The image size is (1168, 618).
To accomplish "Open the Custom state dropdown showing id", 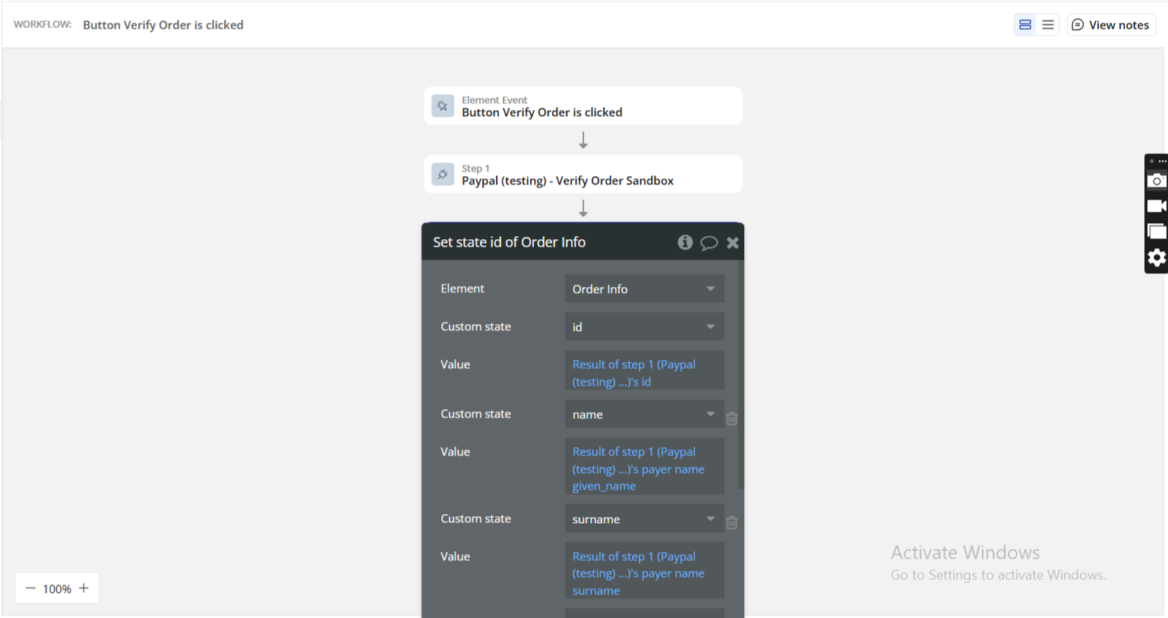I will click(x=643, y=327).
